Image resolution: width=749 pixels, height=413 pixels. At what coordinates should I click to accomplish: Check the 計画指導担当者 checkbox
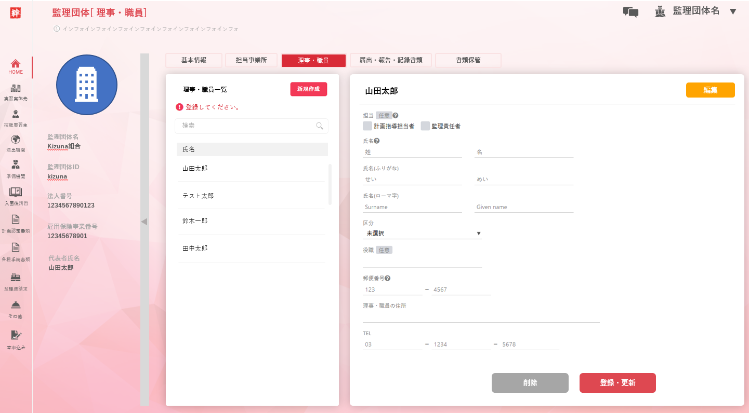(367, 126)
